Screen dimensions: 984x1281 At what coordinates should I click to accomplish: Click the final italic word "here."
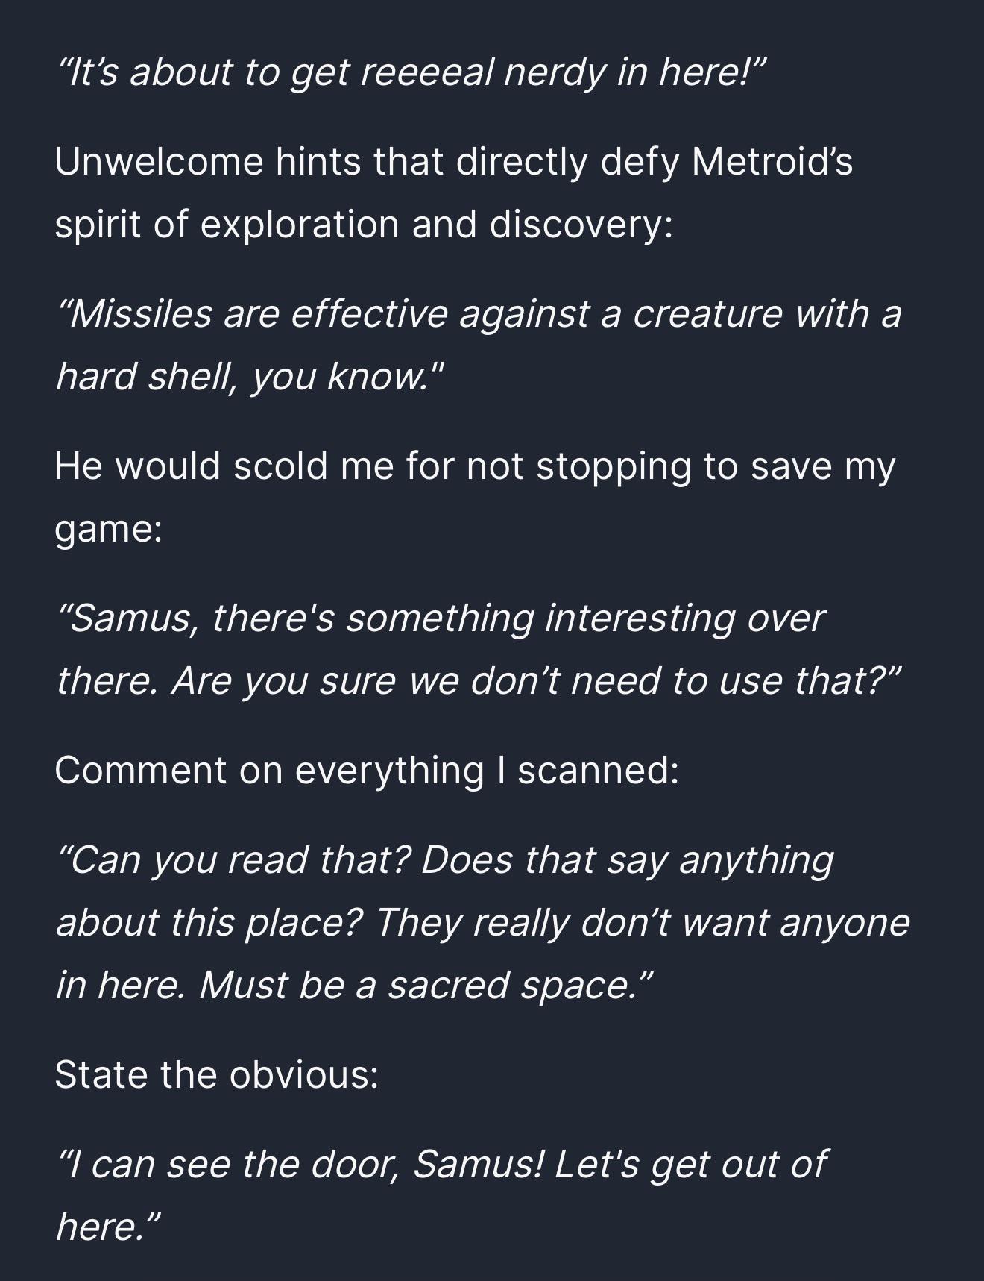click(x=108, y=1227)
